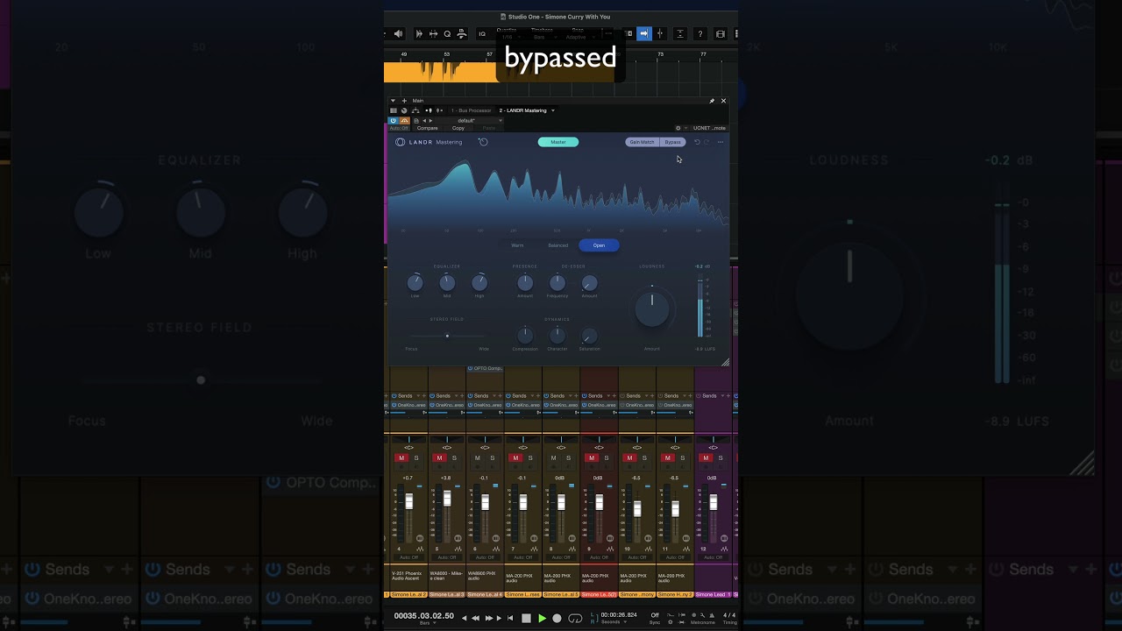Open the video player film icon
Screen dimensions: 1122x631
point(721,34)
